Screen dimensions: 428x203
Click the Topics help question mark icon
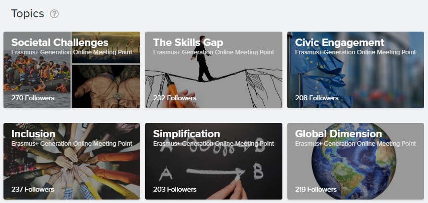click(x=54, y=14)
